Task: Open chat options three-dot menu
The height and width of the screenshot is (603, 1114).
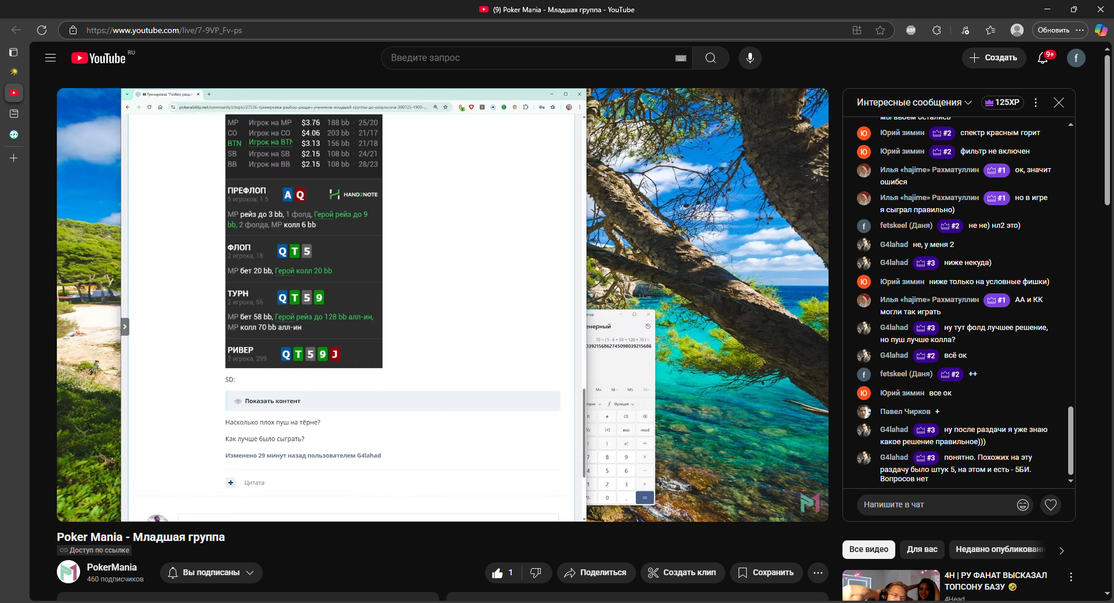Action: click(1036, 103)
